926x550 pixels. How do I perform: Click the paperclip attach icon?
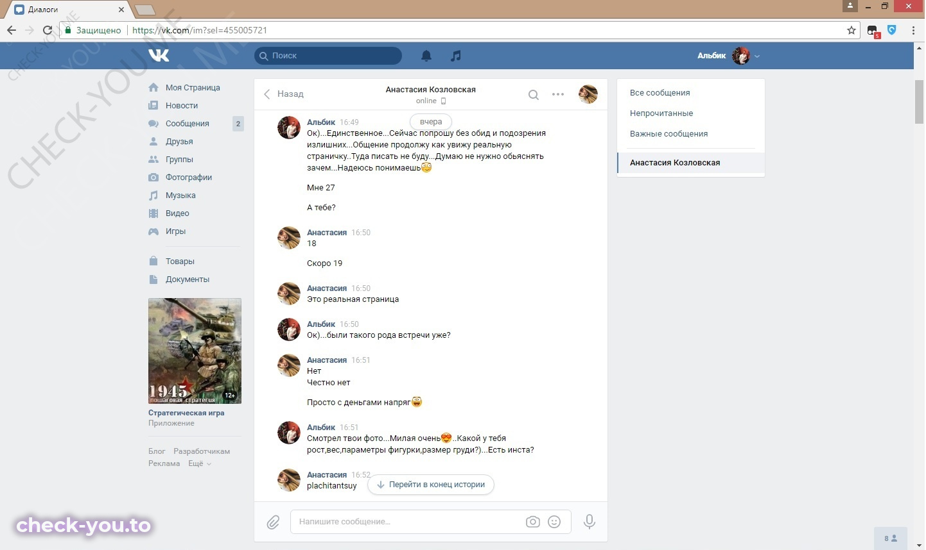coord(273,522)
